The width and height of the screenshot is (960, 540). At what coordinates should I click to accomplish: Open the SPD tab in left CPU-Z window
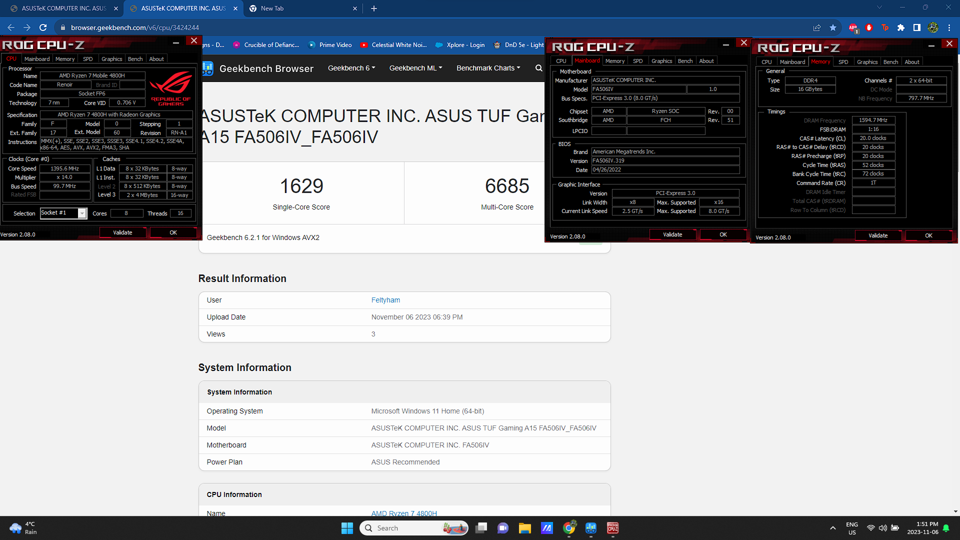[88, 59]
